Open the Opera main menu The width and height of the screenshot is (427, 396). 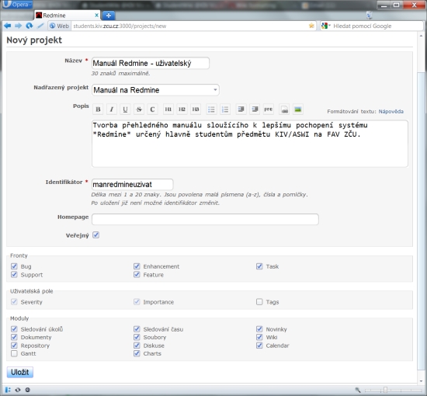click(x=17, y=5)
